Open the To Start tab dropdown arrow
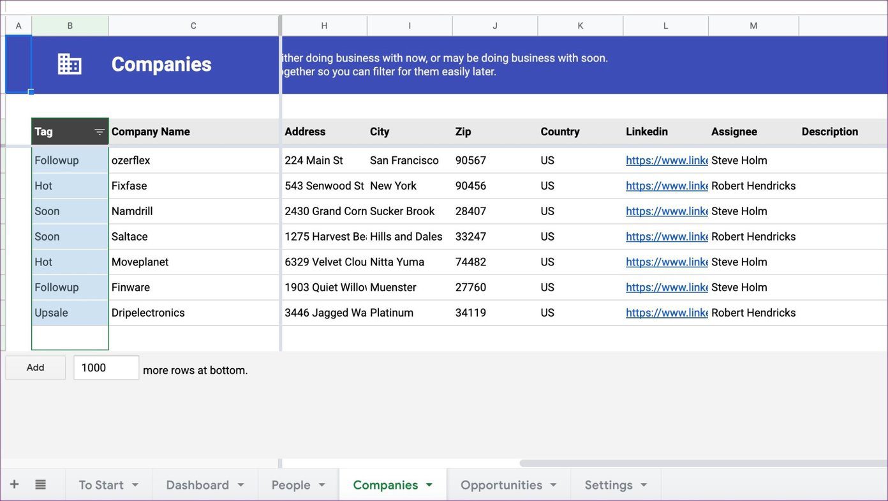Viewport: 888px width, 501px height. point(135,485)
